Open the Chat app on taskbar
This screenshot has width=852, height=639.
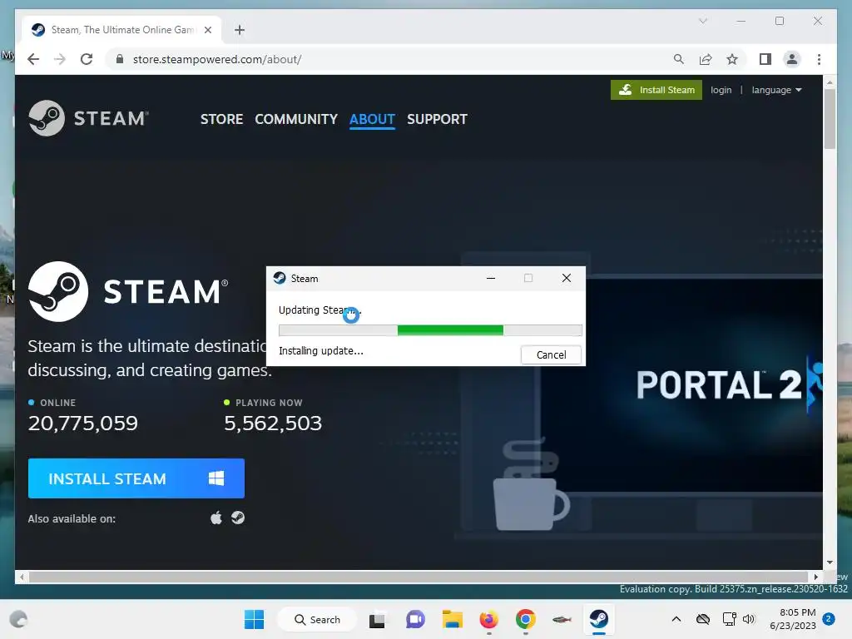[415, 619]
